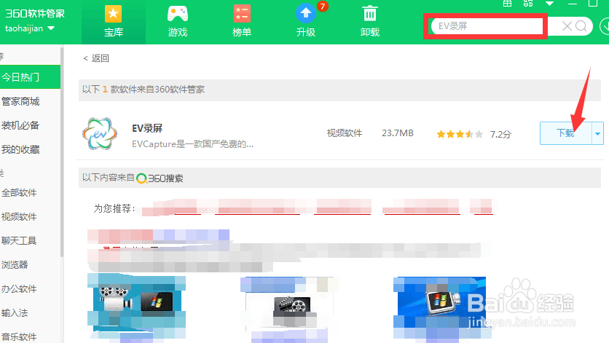Expand taohaijian account dropdown
The width and height of the screenshot is (609, 343).
point(51,28)
